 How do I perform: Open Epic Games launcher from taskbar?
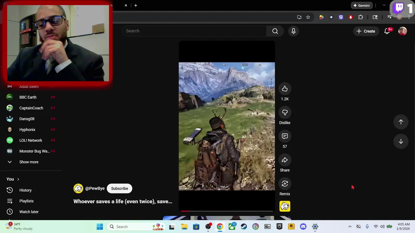point(279,227)
